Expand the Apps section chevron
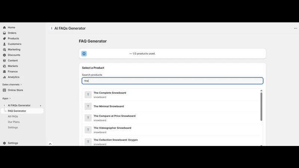 10,99
